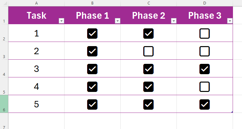
Task: Uncheck Phase 1 checkbox for Task 1
Action: [92, 33]
